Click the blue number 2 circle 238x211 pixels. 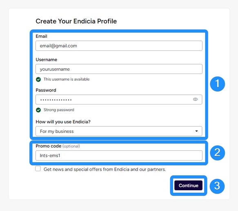pyautogui.click(x=217, y=152)
